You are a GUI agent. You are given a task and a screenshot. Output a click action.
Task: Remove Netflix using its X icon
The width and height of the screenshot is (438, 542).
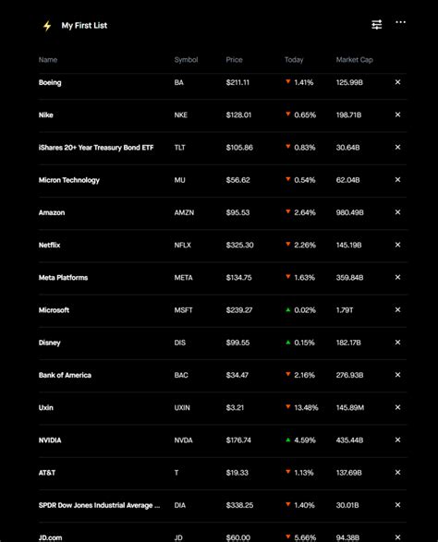coord(397,245)
